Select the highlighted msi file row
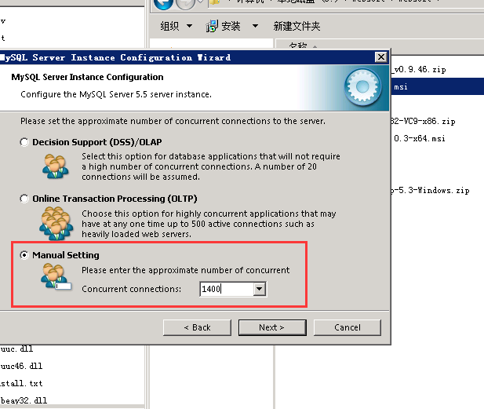484x409 pixels. point(435,87)
